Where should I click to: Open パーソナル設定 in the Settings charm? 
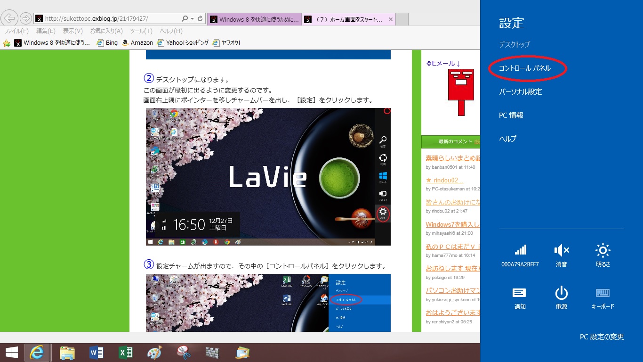521,92
